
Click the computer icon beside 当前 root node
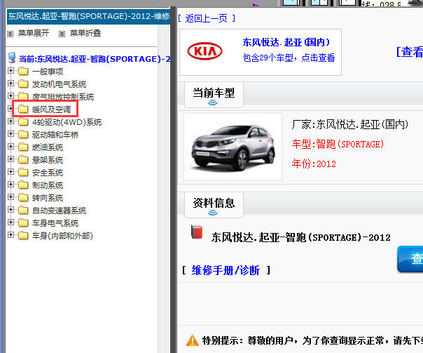click(x=12, y=58)
